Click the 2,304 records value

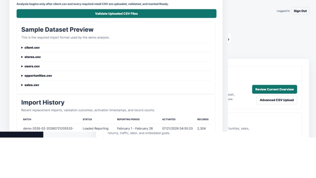pyautogui.click(x=202, y=129)
